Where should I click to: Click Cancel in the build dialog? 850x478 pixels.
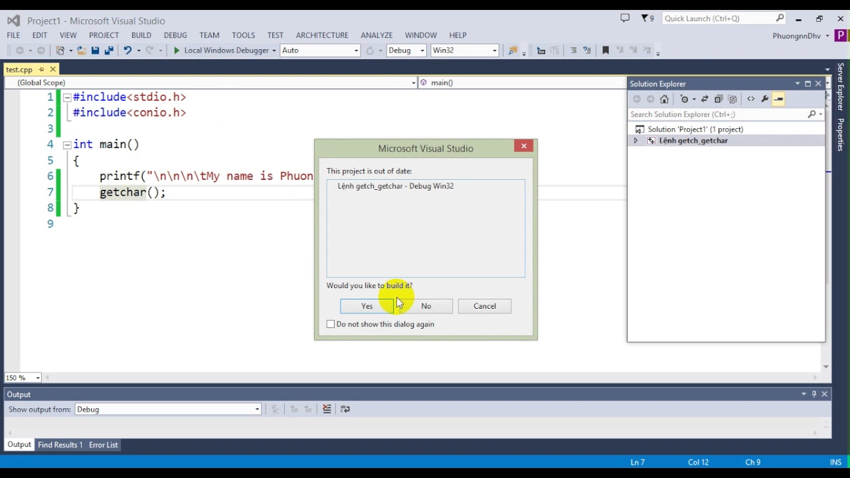[485, 306]
